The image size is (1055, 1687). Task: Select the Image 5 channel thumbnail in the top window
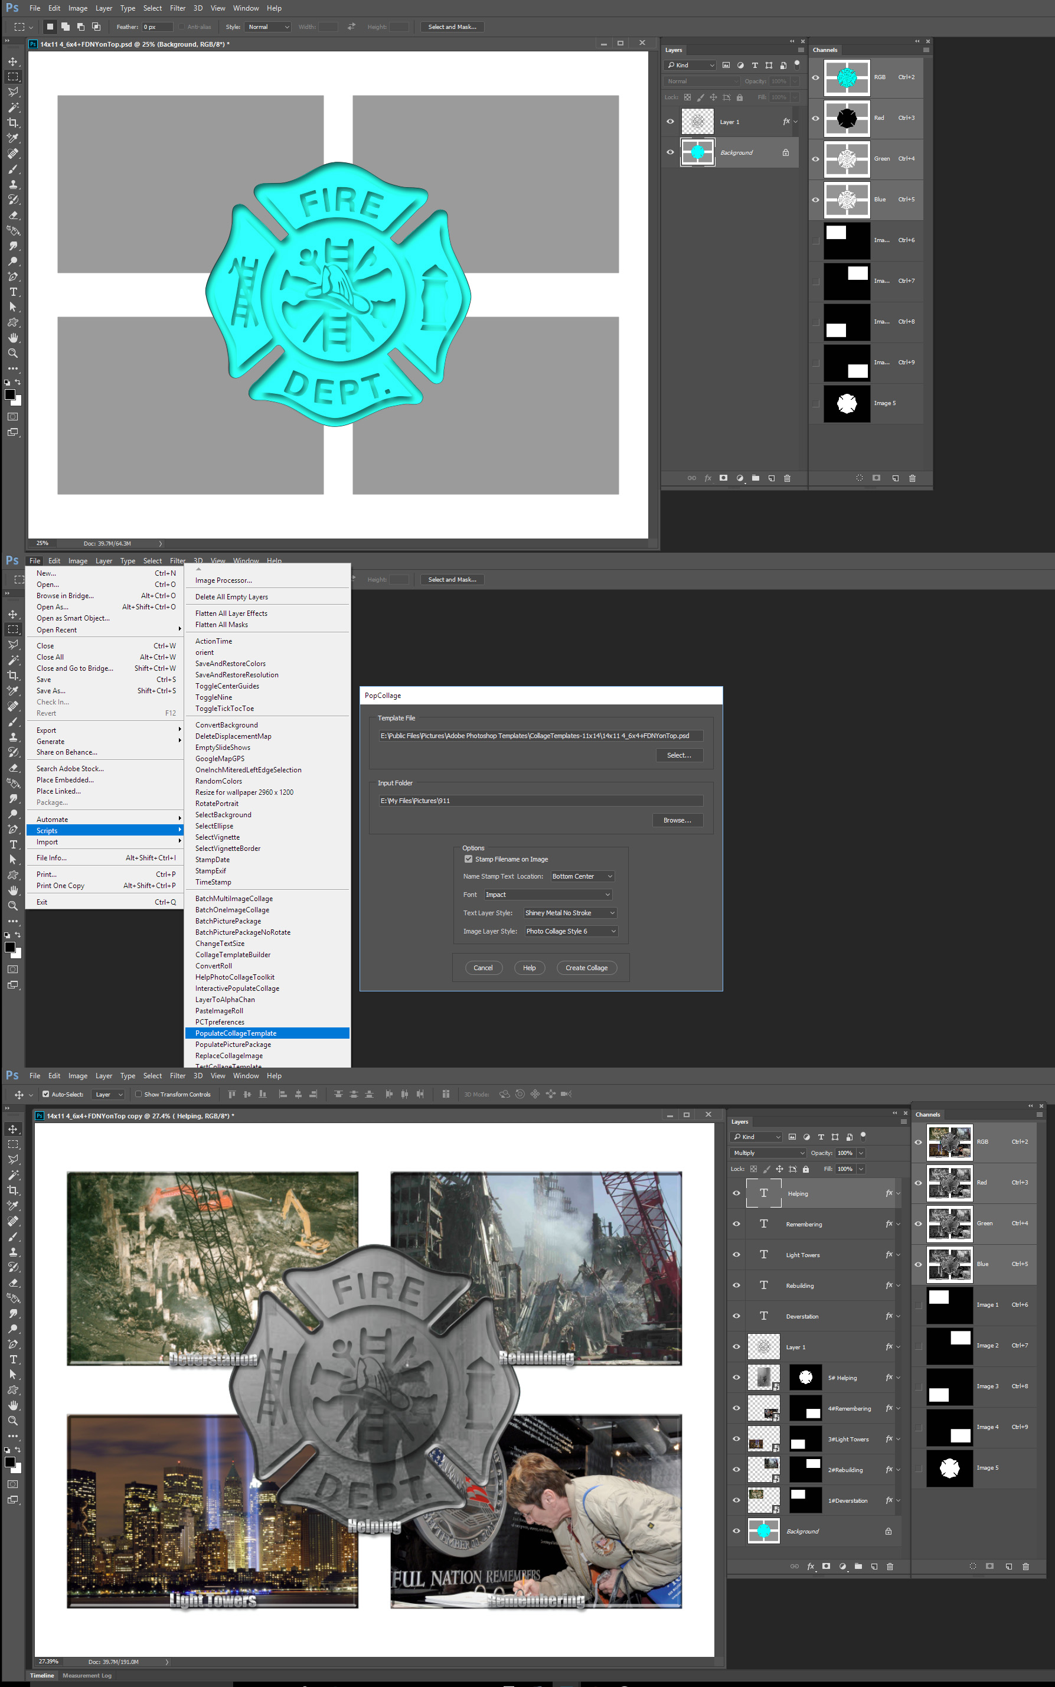tap(847, 403)
